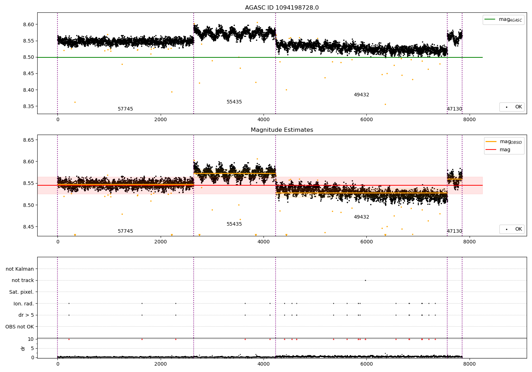This screenshot has height=372, width=532.
Task: Click the x tick '4000' under AGASC ID plot
Action: (264, 120)
